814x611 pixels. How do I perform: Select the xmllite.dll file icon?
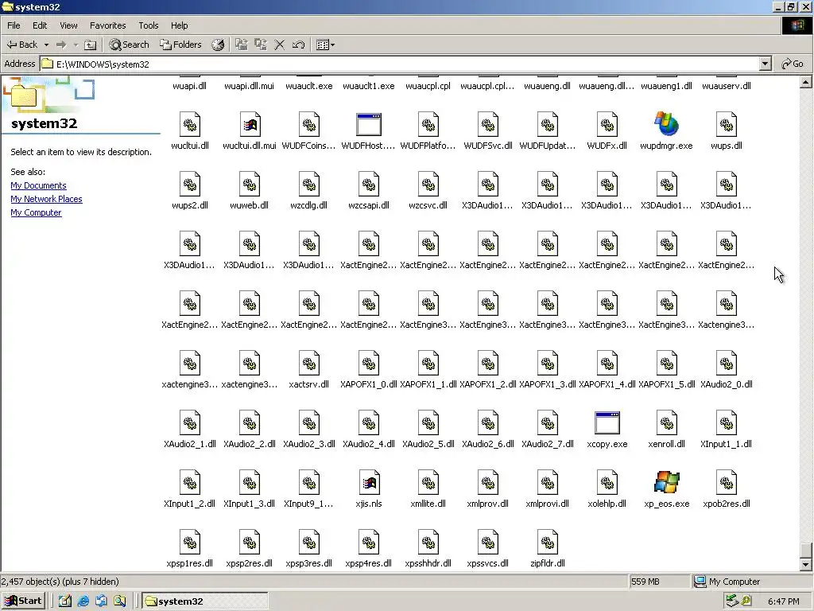click(428, 483)
